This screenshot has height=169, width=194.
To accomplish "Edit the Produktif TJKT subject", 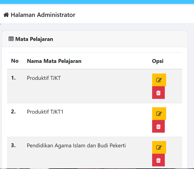I will point(159,80).
